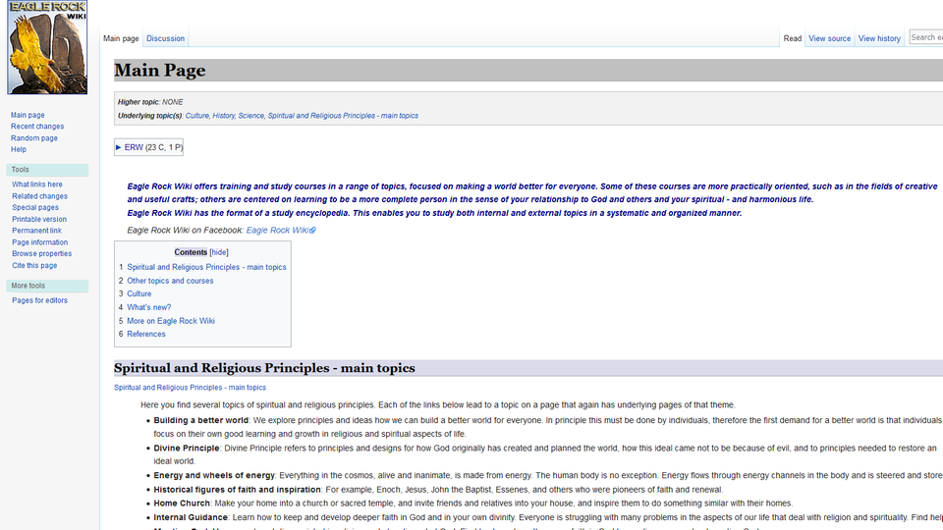This screenshot has width=943, height=530.
Task: Open the ERW category link
Action: tap(134, 147)
